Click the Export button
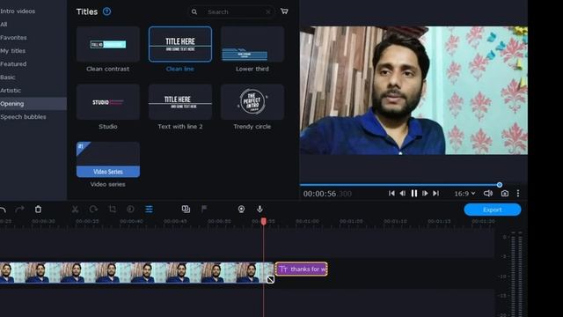Image resolution: width=563 pixels, height=317 pixels. [x=493, y=210]
